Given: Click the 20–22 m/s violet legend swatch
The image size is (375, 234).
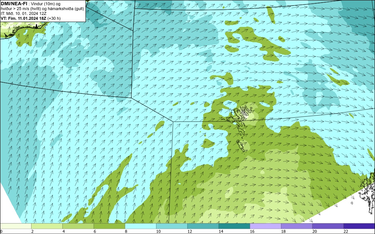Looking at the screenshot, I should [x=328, y=226].
